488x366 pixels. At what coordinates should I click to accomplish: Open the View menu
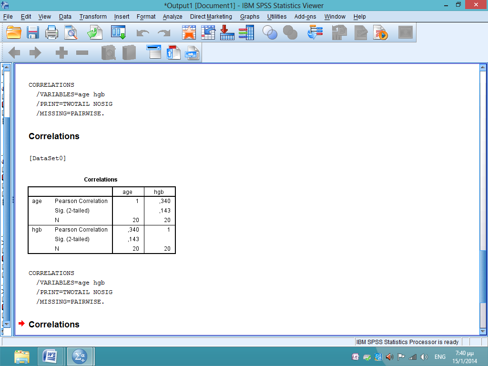click(x=45, y=17)
